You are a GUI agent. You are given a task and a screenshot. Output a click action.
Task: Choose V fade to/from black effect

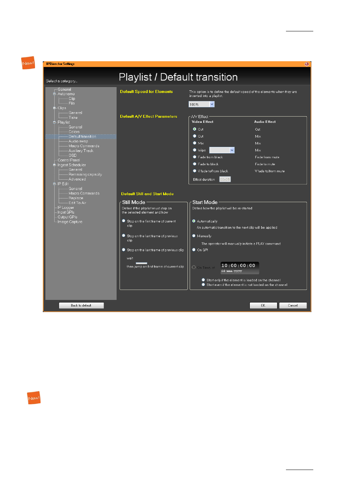(x=194, y=171)
